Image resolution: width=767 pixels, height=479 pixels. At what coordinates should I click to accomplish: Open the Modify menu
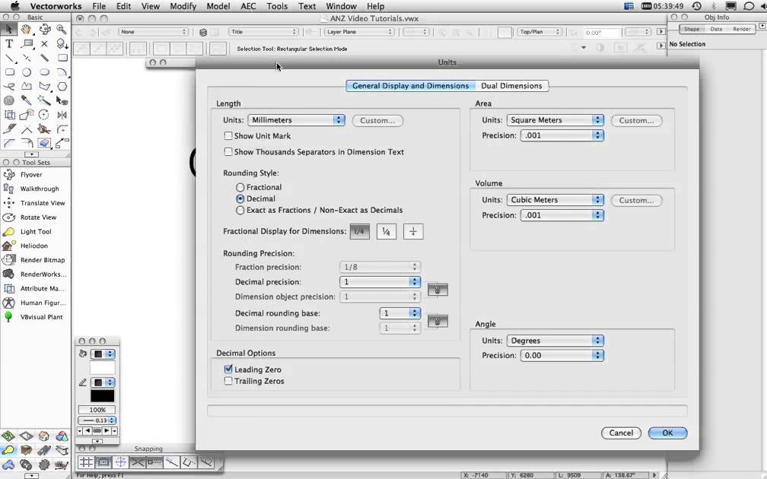point(183,6)
